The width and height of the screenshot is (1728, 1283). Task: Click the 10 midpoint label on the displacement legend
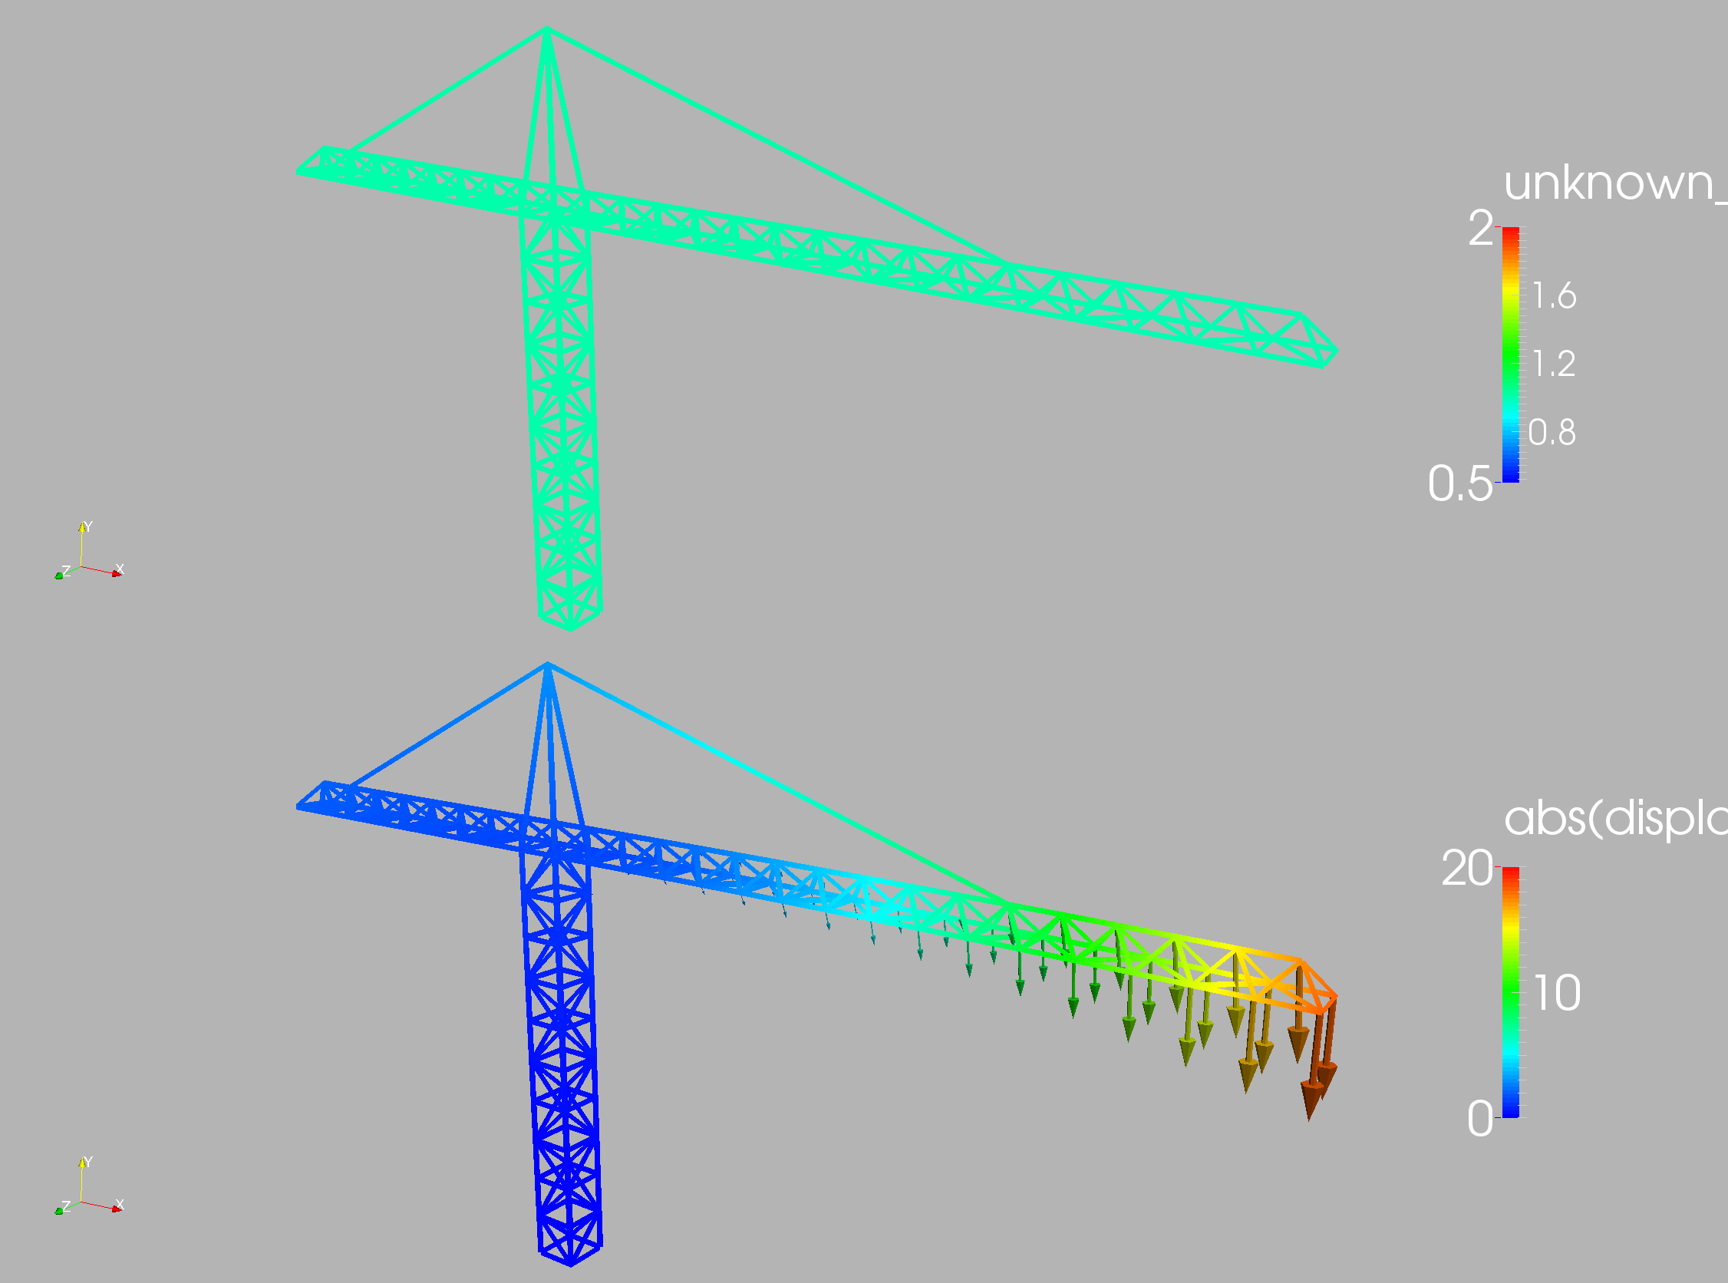pyautogui.click(x=1557, y=993)
